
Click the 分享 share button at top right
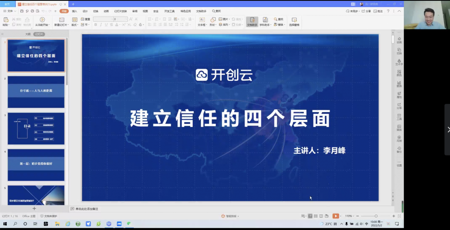click(366, 11)
